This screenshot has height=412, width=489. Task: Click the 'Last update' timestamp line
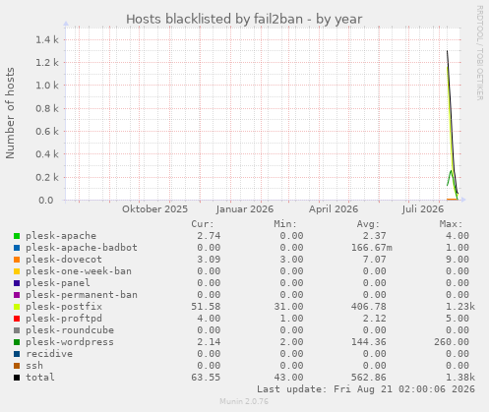tap(366, 389)
